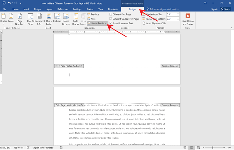Toggle Different Odd & Even Pages checkbox
This screenshot has height=150, width=234.
(111, 19)
